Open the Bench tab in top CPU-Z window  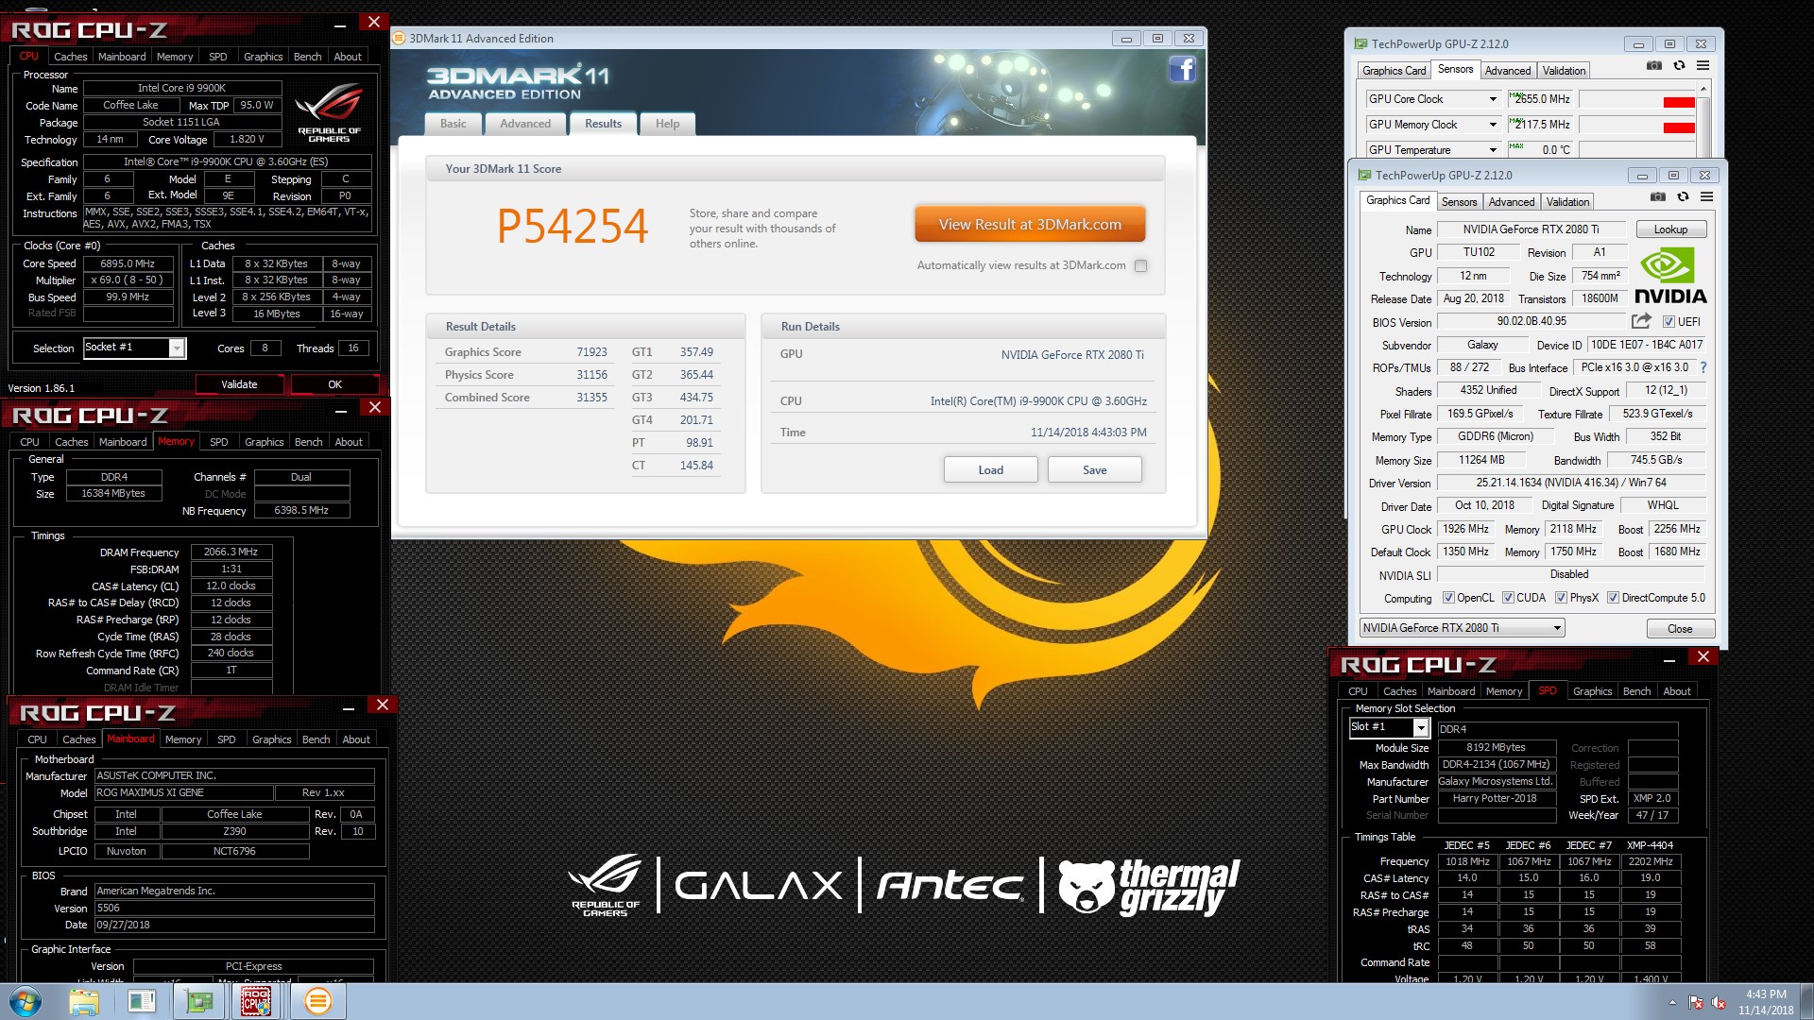[x=307, y=57]
